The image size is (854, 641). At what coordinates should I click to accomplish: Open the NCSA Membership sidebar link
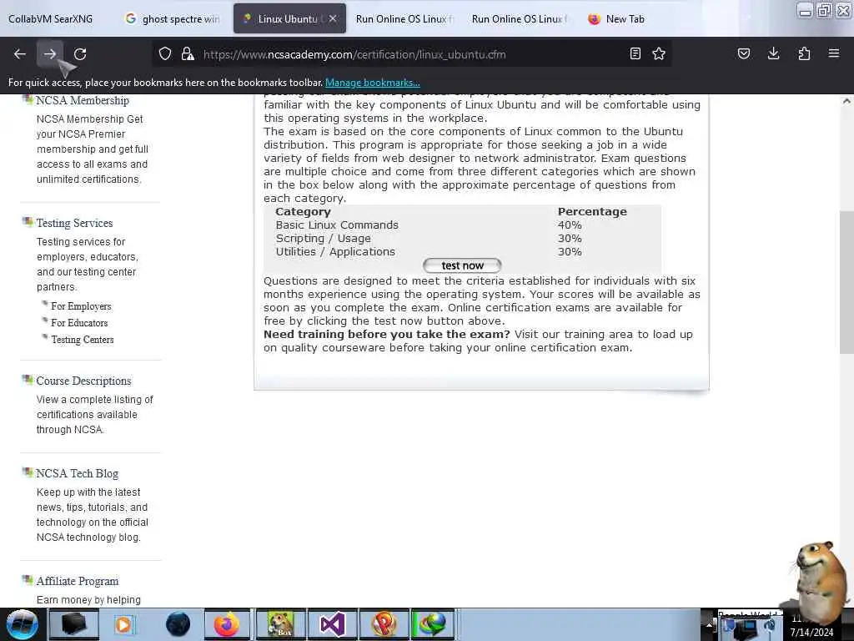point(83,100)
